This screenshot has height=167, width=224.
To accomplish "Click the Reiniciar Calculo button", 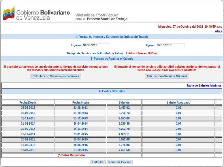I will [x=120, y=162].
